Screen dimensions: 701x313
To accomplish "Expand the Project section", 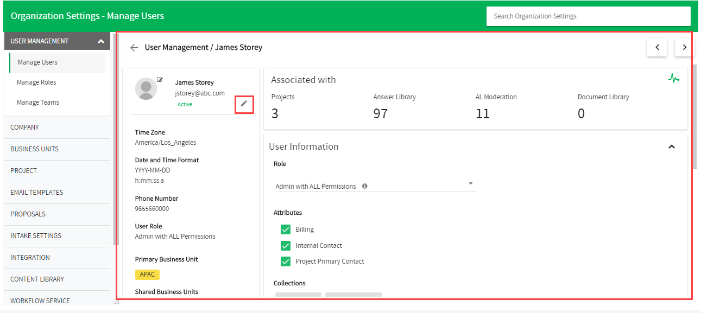I will tap(57, 171).
